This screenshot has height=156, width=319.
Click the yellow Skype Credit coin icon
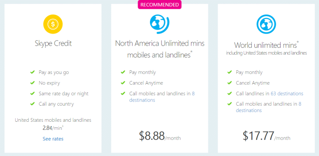pos(53,24)
